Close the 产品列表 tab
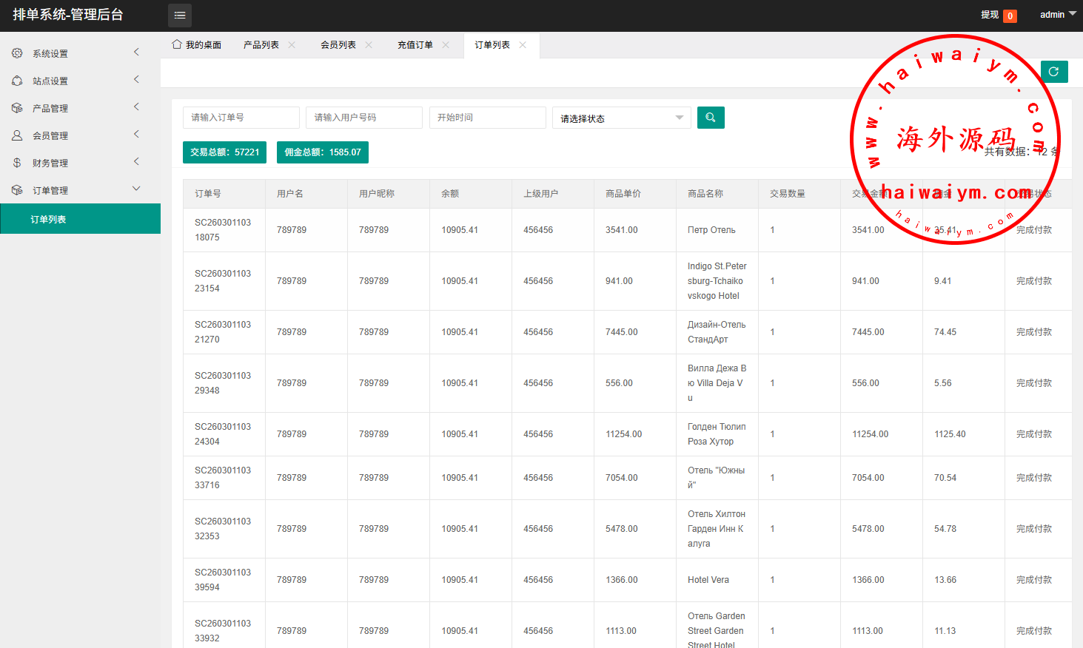Screen dimensions: 1083x648 (292, 45)
